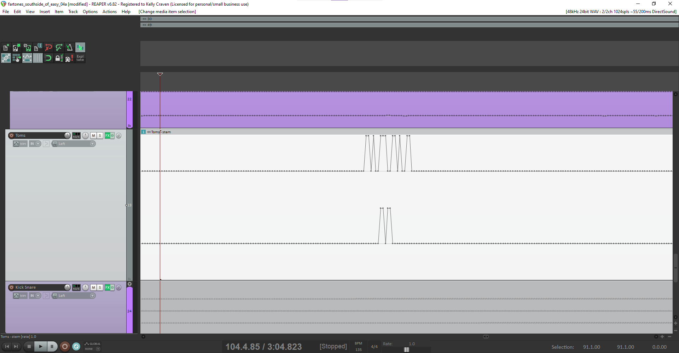Click the green Redo arrow icon
This screenshot has height=353, width=679.
pyautogui.click(x=59, y=48)
